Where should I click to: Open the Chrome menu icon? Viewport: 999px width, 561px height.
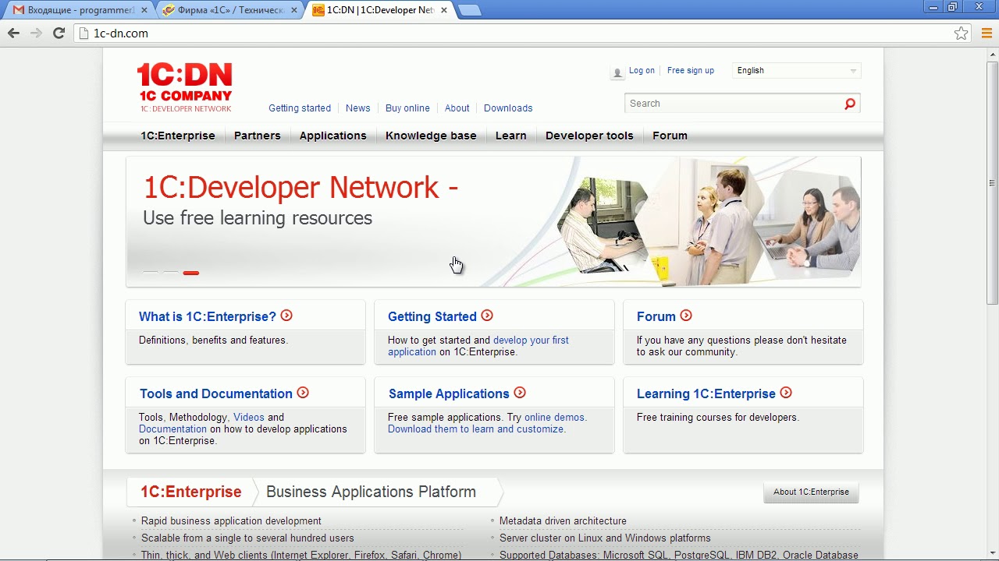tap(985, 34)
